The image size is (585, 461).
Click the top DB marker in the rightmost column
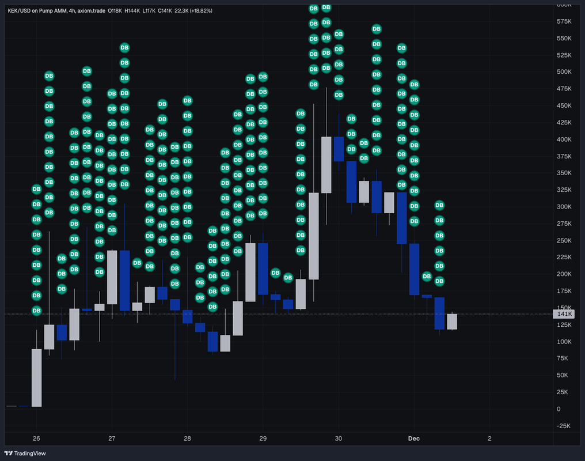[439, 205]
